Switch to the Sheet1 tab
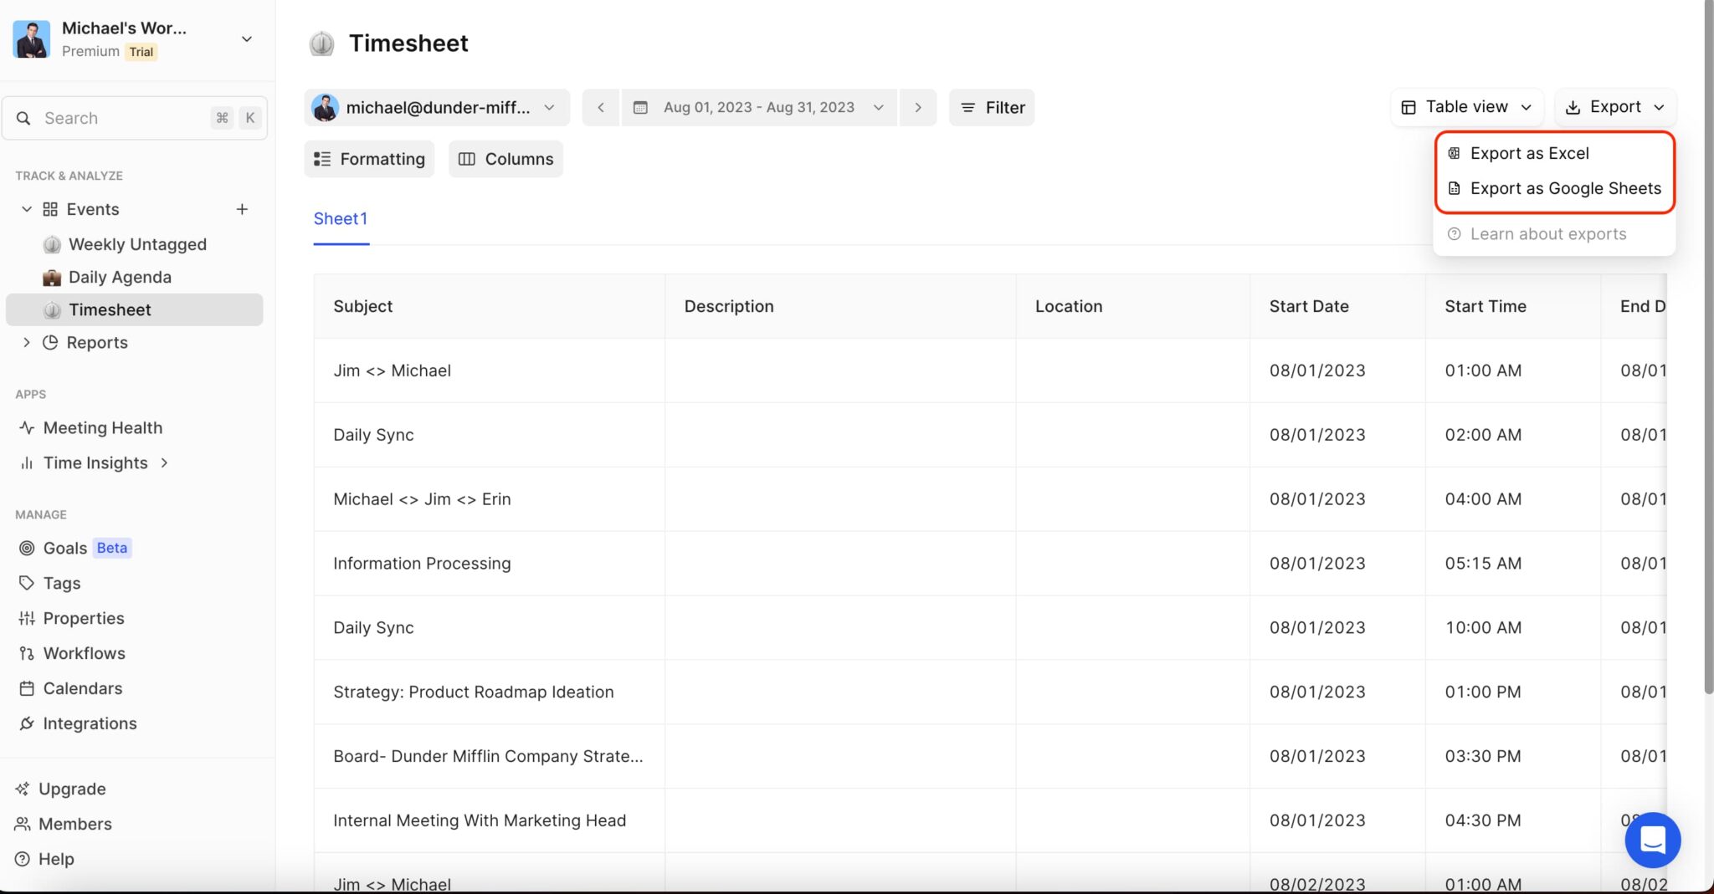This screenshot has height=894, width=1714. [341, 218]
